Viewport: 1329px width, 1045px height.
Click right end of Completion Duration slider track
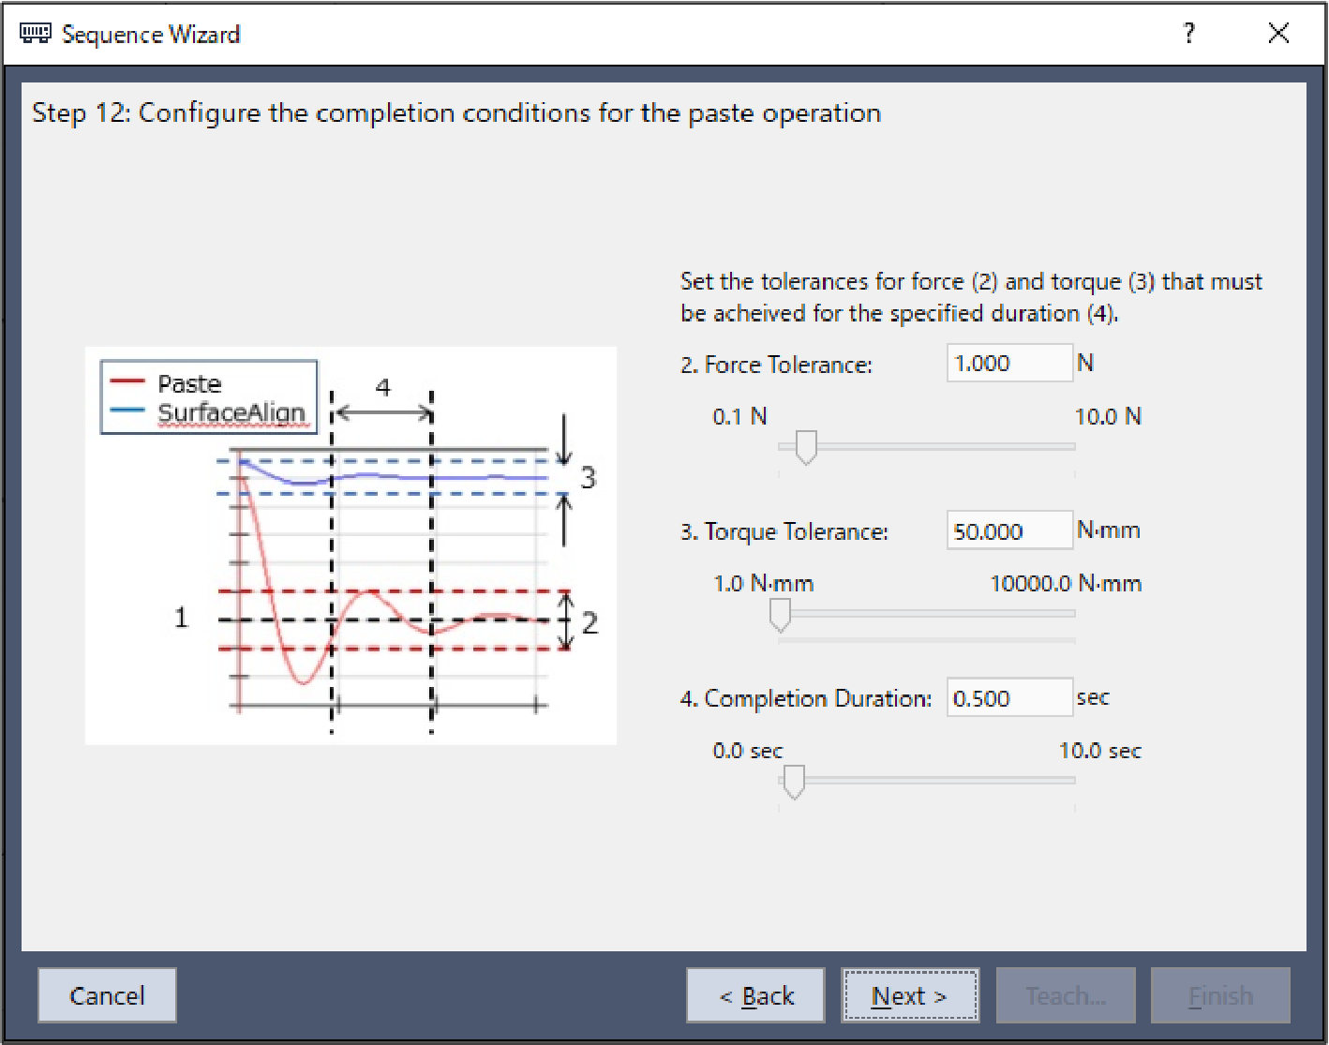[x=1068, y=780]
